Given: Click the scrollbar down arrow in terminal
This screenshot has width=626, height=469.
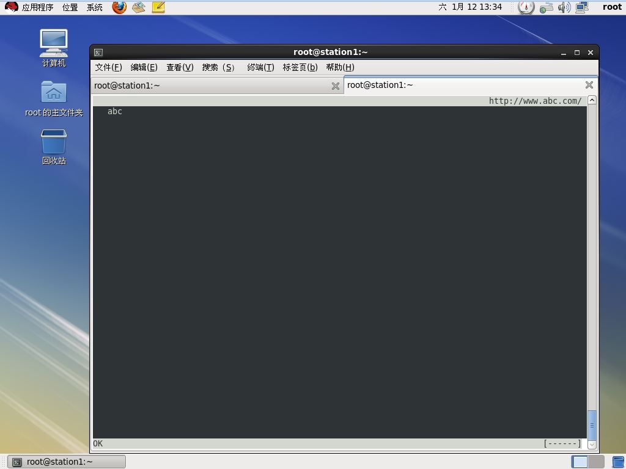Looking at the screenshot, I should point(592,444).
